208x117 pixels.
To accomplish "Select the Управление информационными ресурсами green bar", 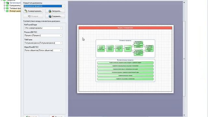I will (x=125, y=66).
